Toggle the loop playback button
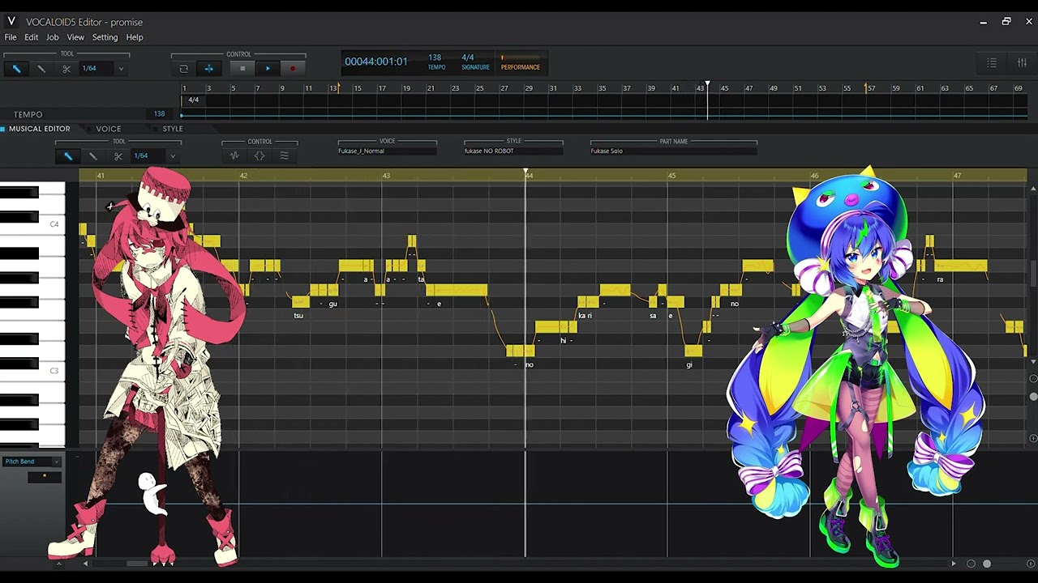This screenshot has width=1038, height=583. coord(183,69)
